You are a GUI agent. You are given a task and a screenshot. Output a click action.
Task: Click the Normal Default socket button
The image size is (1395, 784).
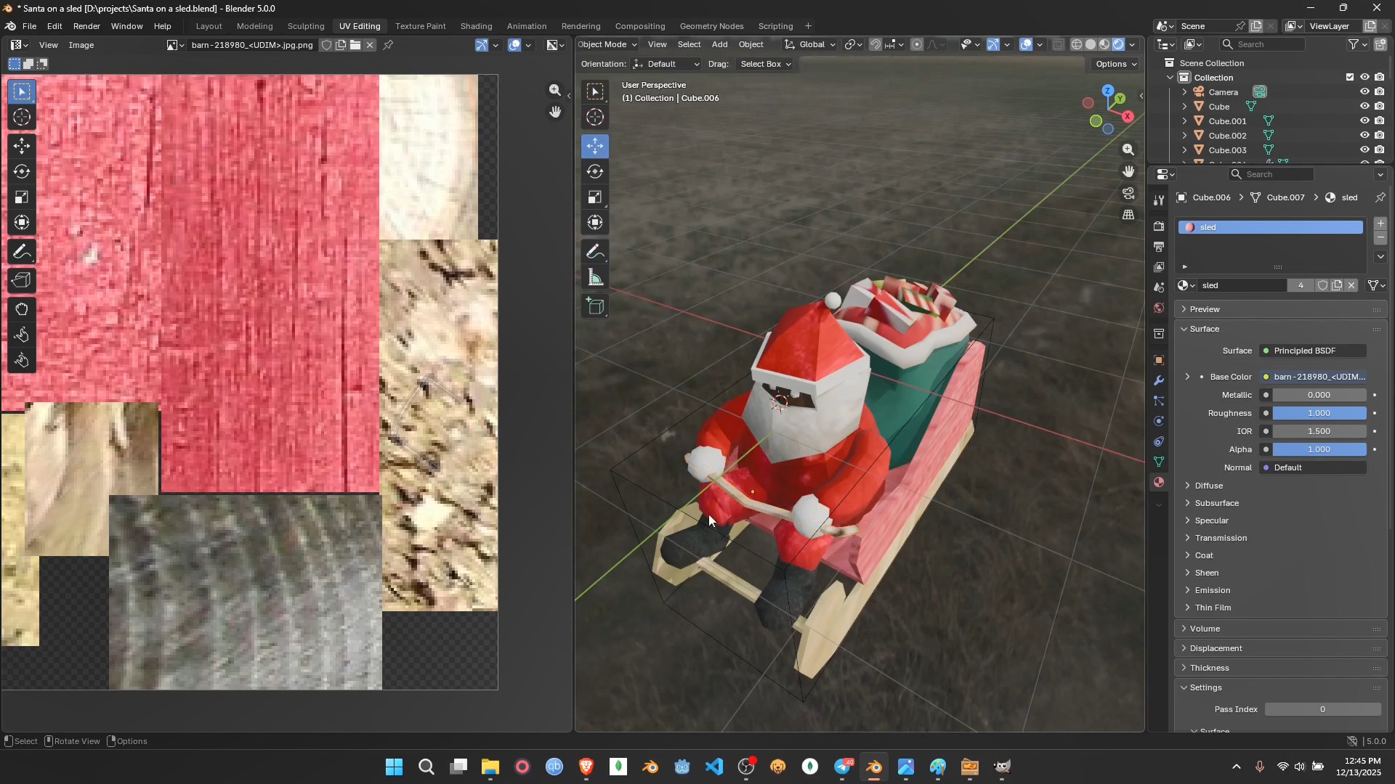point(1313,468)
